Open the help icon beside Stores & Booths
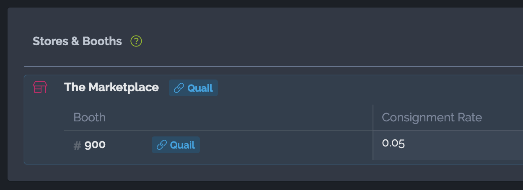The image size is (523, 190). (x=136, y=41)
